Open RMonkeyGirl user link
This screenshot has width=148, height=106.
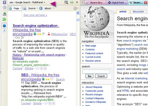click(59, 34)
